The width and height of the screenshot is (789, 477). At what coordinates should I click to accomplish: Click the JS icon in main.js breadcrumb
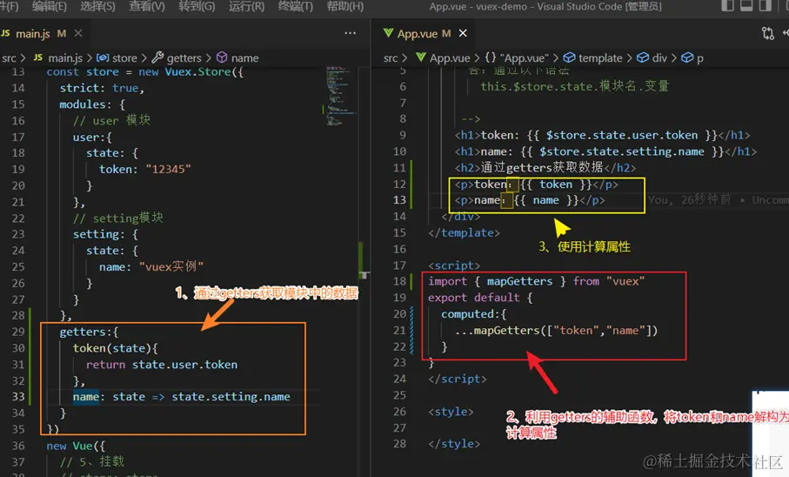38,57
